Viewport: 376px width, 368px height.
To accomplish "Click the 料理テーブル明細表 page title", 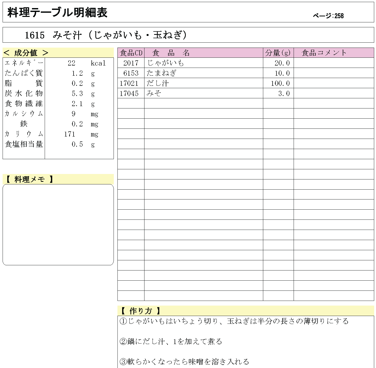I will (57, 12).
